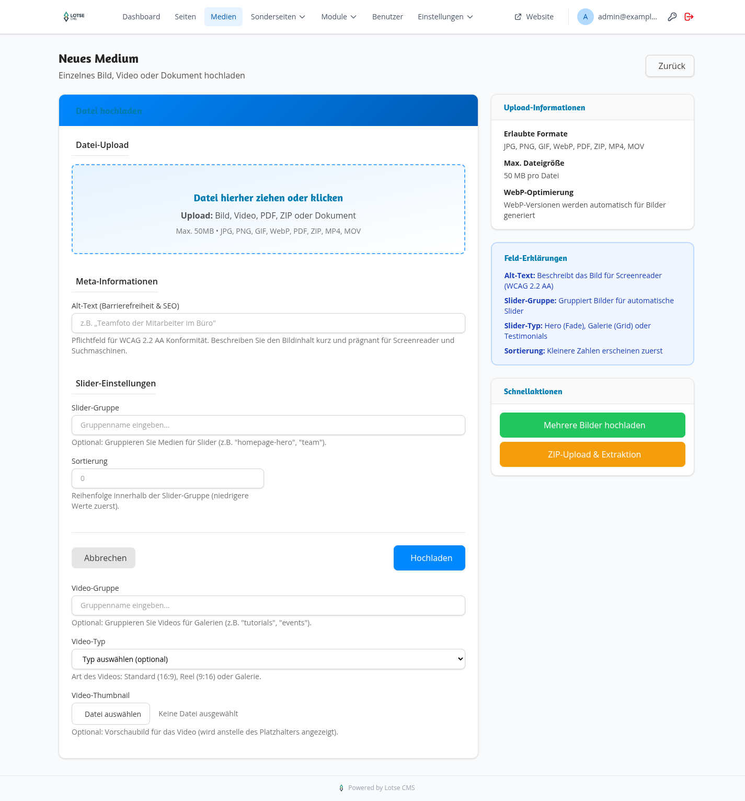Screen dimensions: 745x801
Task: Click the Lotse icon in footer
Action: pos(341,788)
